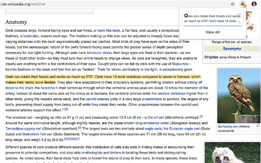
Task: Follow the long-whiskered owlet link
Action: pyautogui.click(x=152, y=123)
